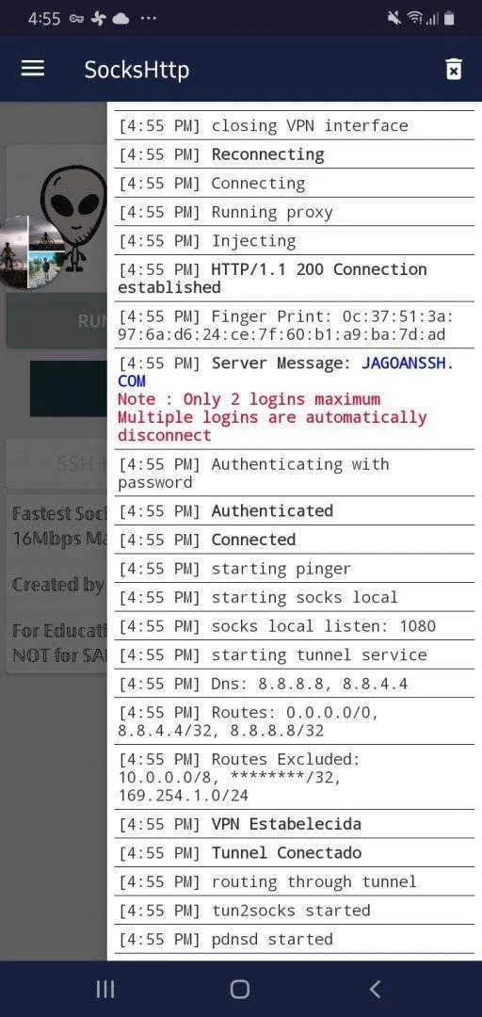This screenshot has width=482, height=1017.
Task: Select the 'routing through tunnel' log entry
Action: coord(295,881)
